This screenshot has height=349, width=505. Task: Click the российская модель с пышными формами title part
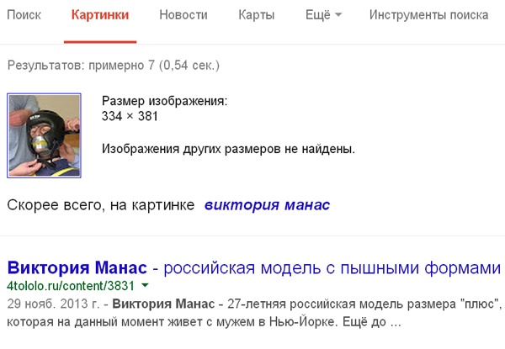(332, 268)
